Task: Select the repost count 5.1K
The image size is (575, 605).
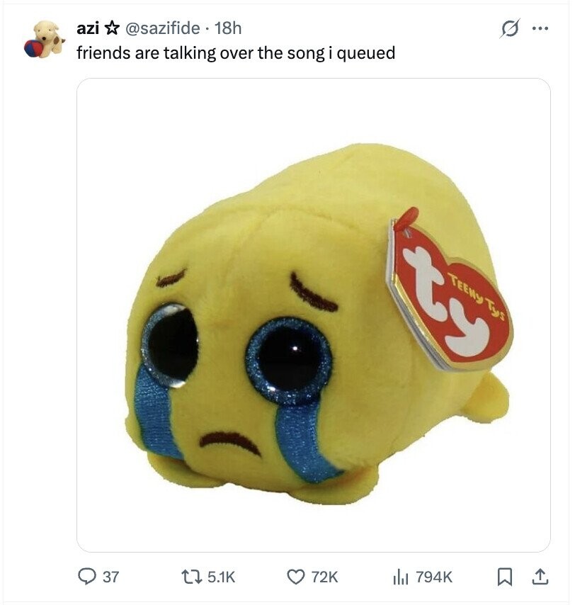Action: click(x=221, y=577)
